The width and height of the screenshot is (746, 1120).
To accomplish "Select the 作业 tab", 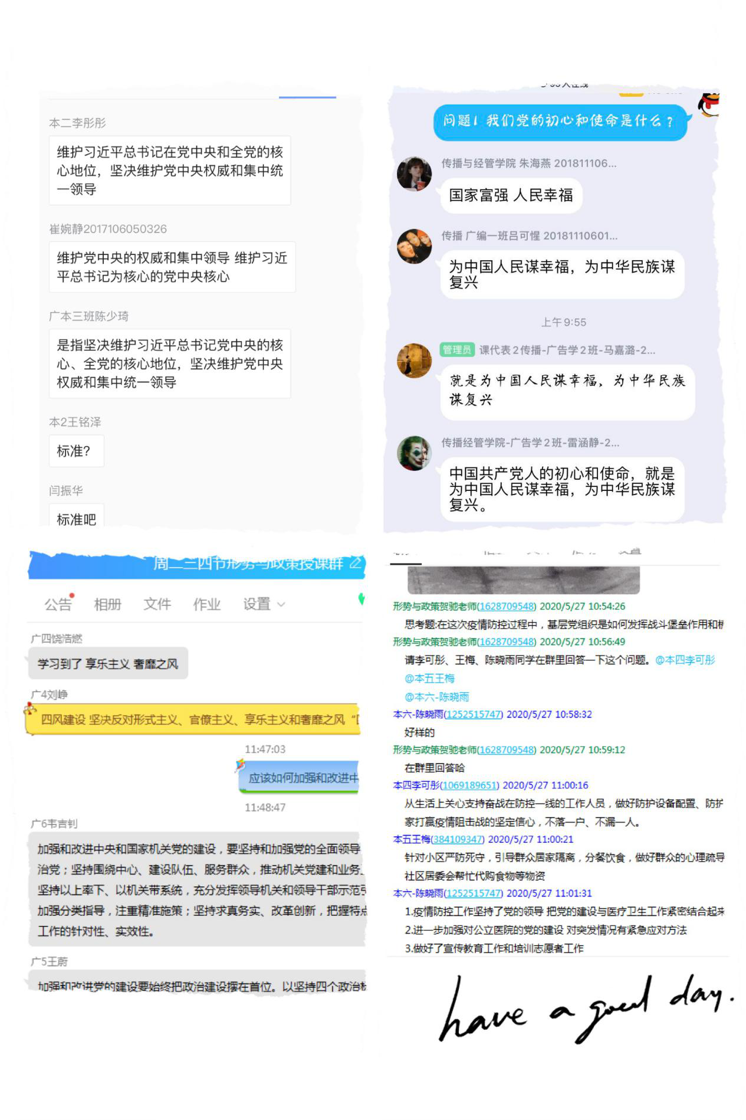I will [206, 604].
